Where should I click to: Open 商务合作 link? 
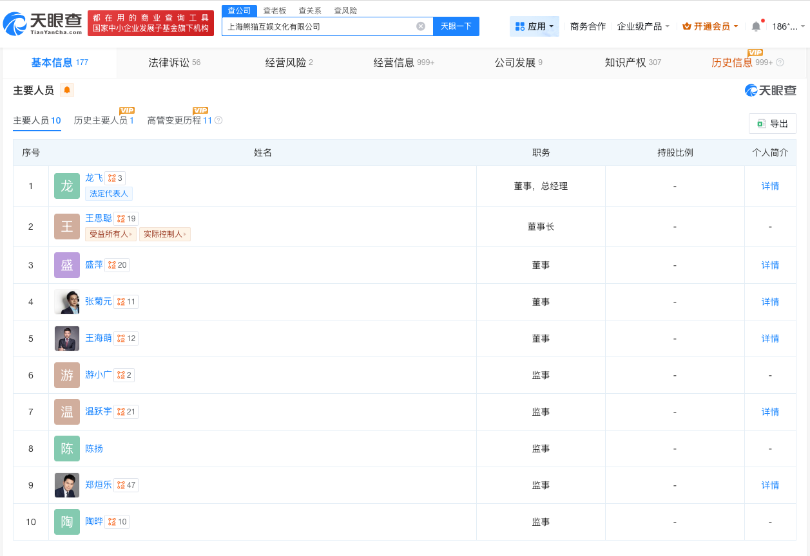click(588, 26)
